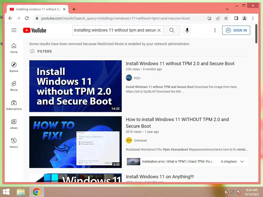263x197 pixels.
Task: Open Shorts in the sidebar
Action: coord(14,86)
